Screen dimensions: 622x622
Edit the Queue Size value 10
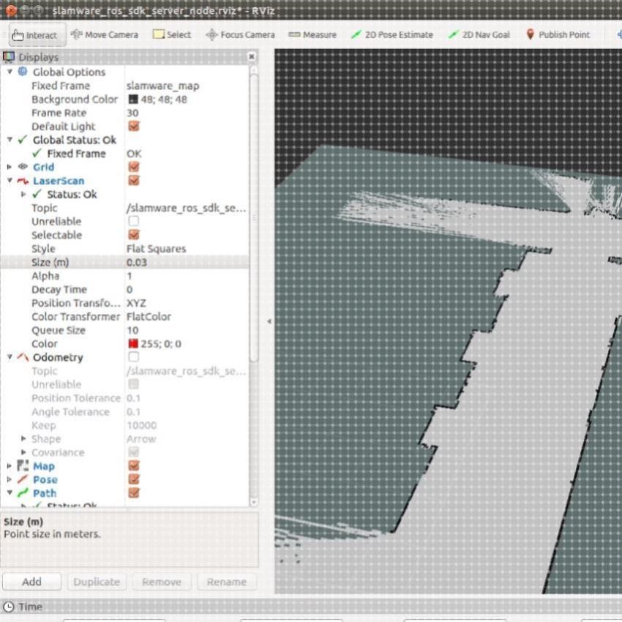pyautogui.click(x=132, y=330)
